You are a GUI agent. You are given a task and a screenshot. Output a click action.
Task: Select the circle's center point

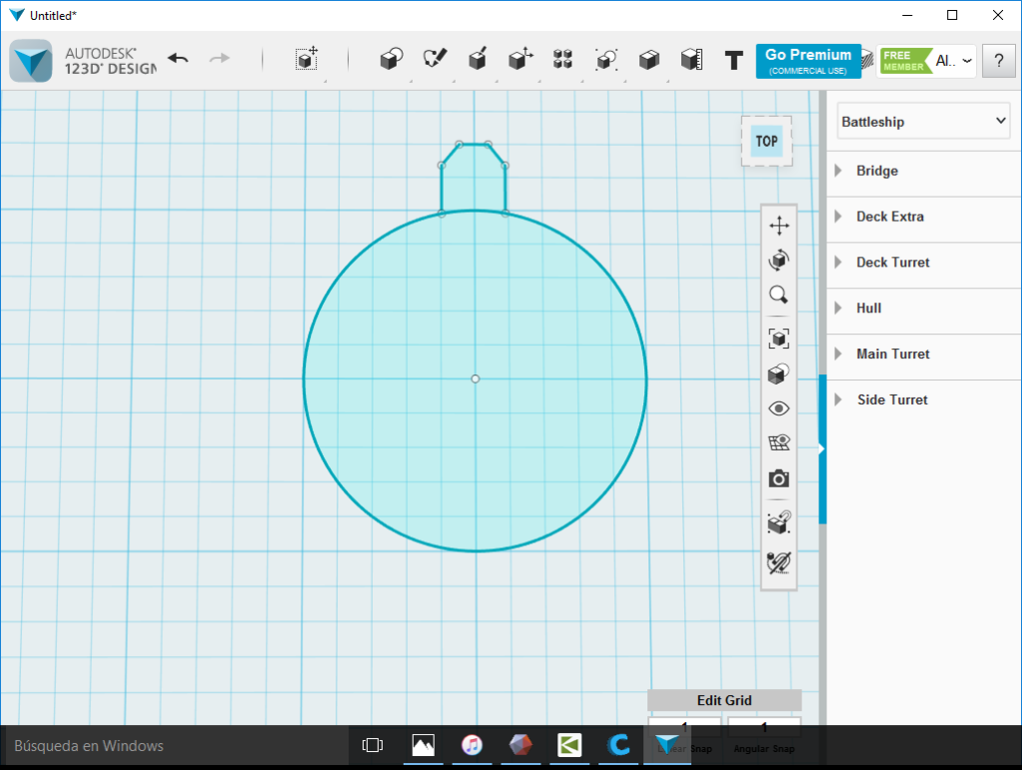476,379
